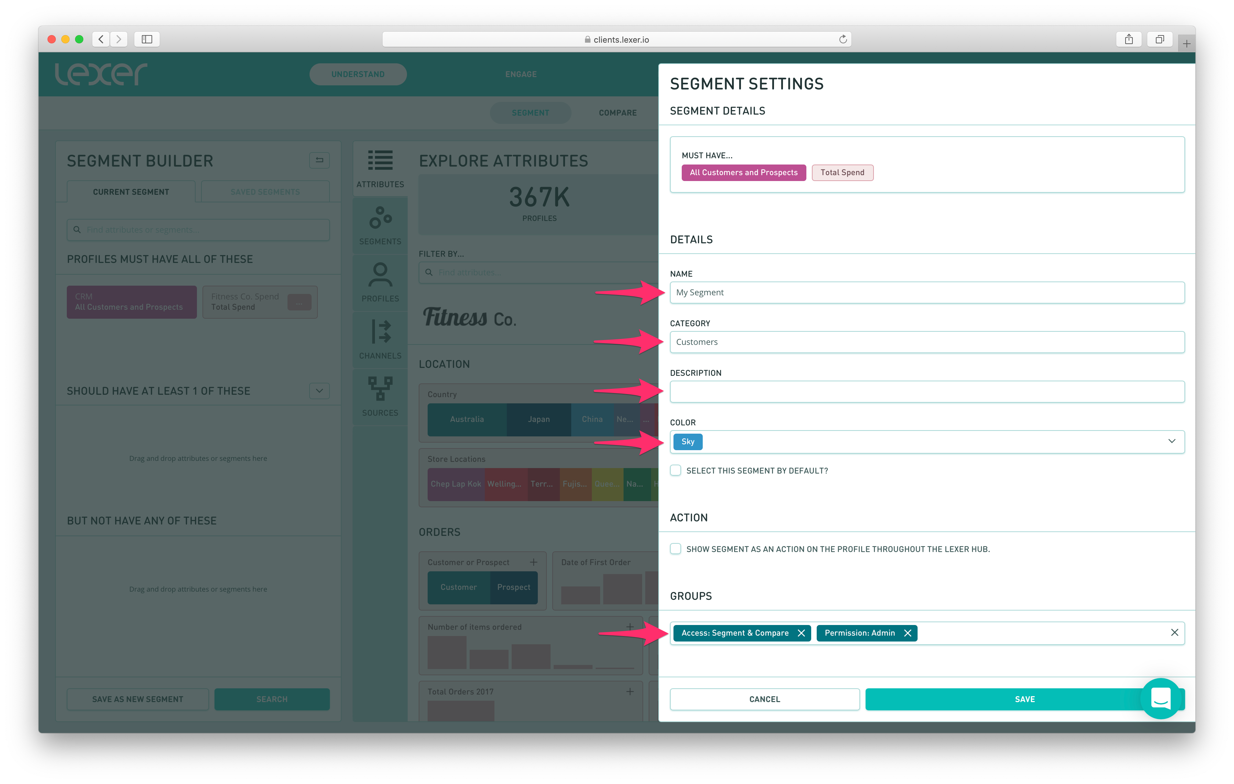Click the Safari address bar
The height and width of the screenshot is (784, 1234).
tap(617, 40)
